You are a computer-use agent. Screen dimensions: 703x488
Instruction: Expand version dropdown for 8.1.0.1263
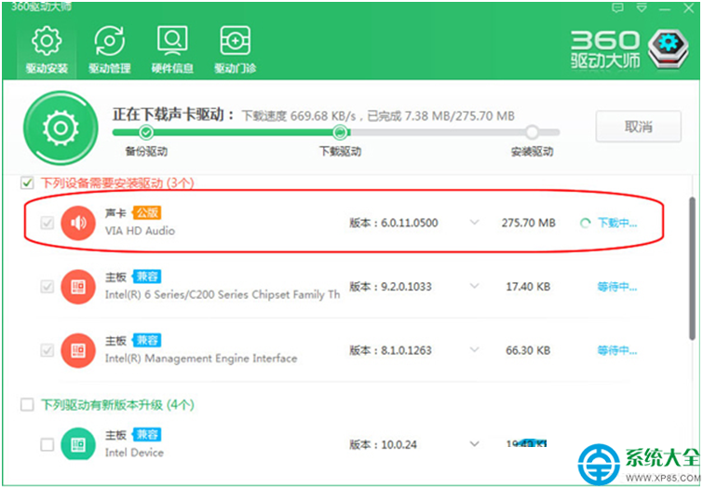[x=474, y=350]
